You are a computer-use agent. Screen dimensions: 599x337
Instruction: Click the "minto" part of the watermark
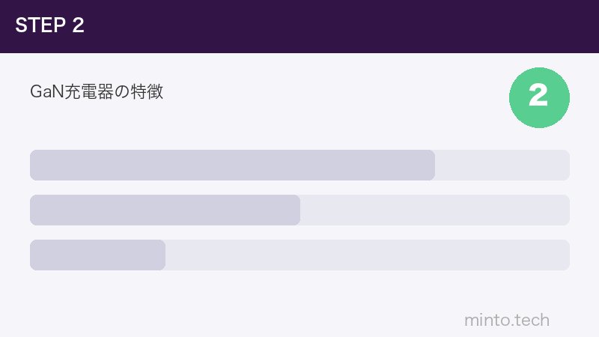click(x=486, y=321)
